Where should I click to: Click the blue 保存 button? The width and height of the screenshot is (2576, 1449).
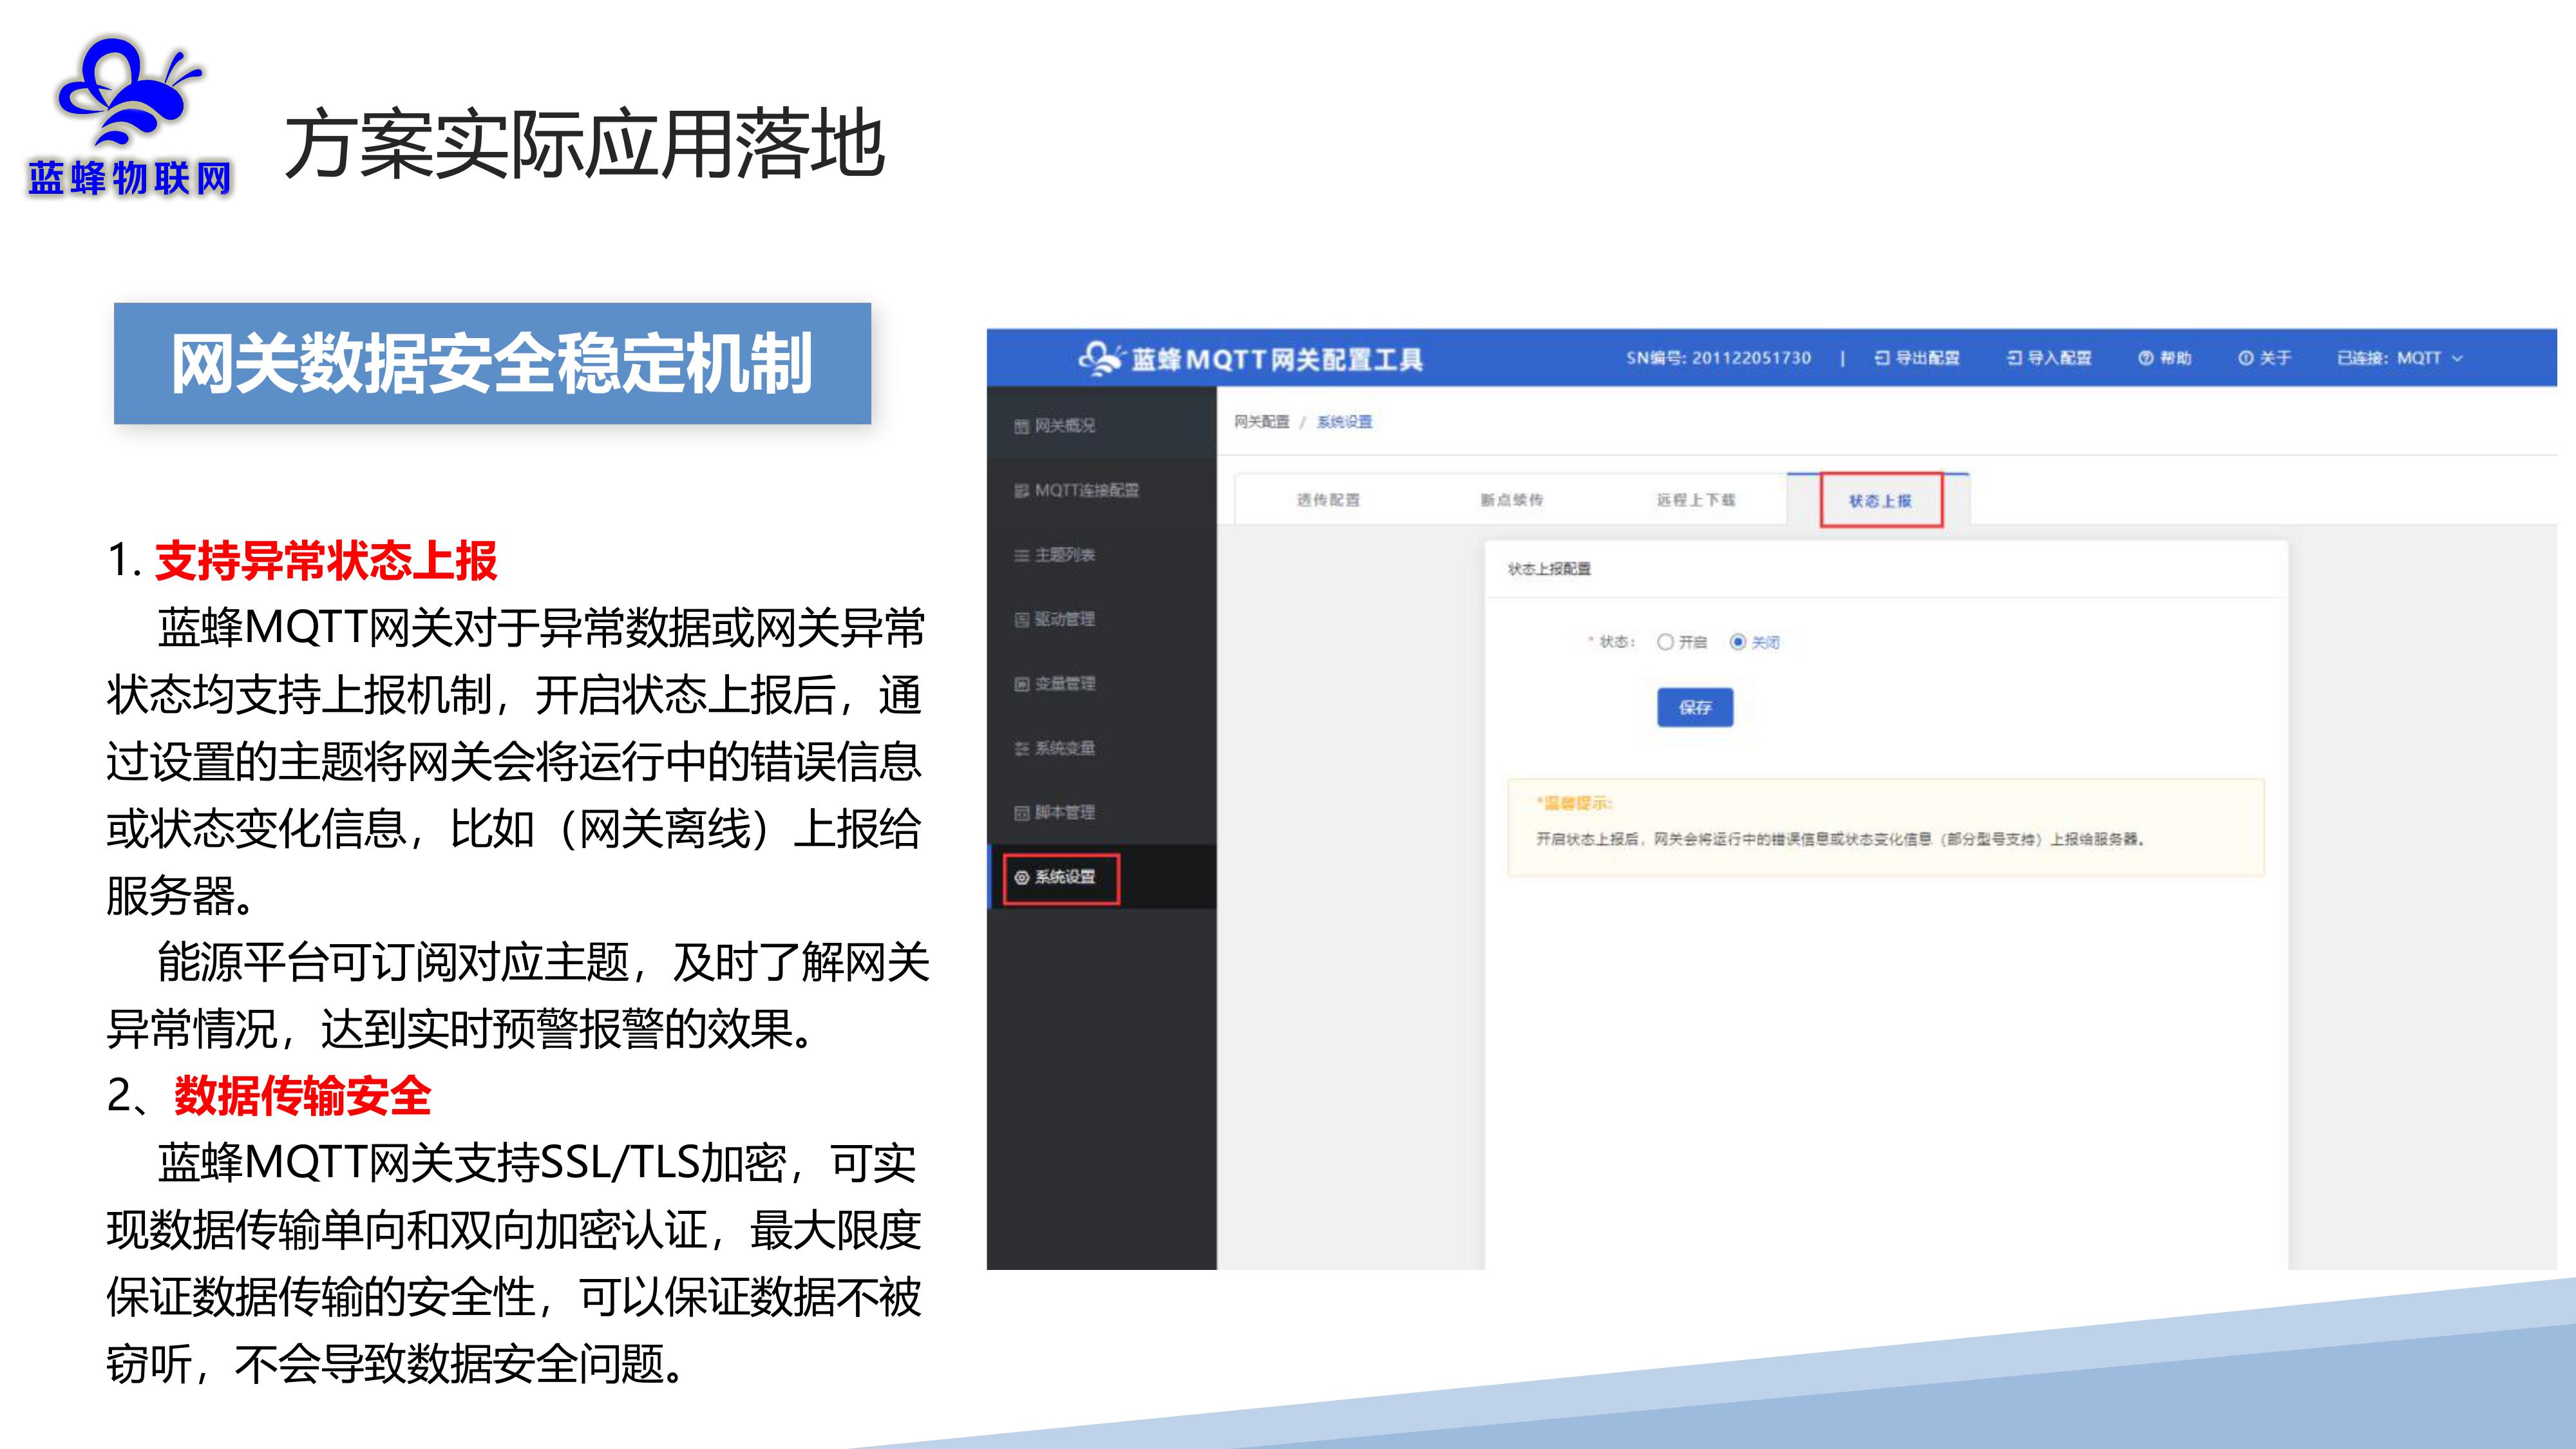(1694, 707)
